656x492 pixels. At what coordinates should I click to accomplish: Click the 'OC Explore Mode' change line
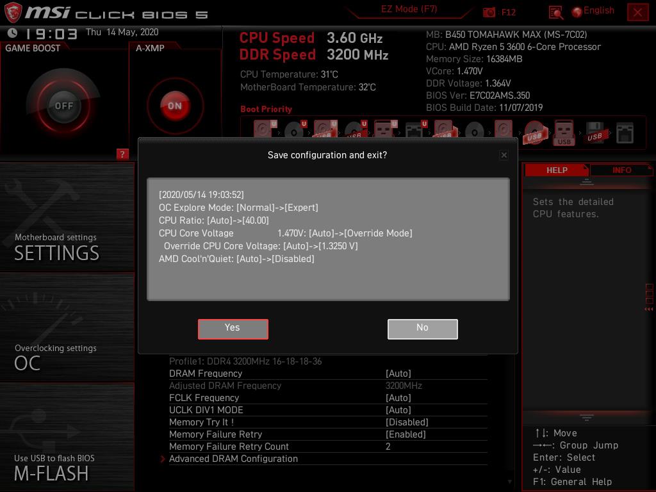pos(238,208)
